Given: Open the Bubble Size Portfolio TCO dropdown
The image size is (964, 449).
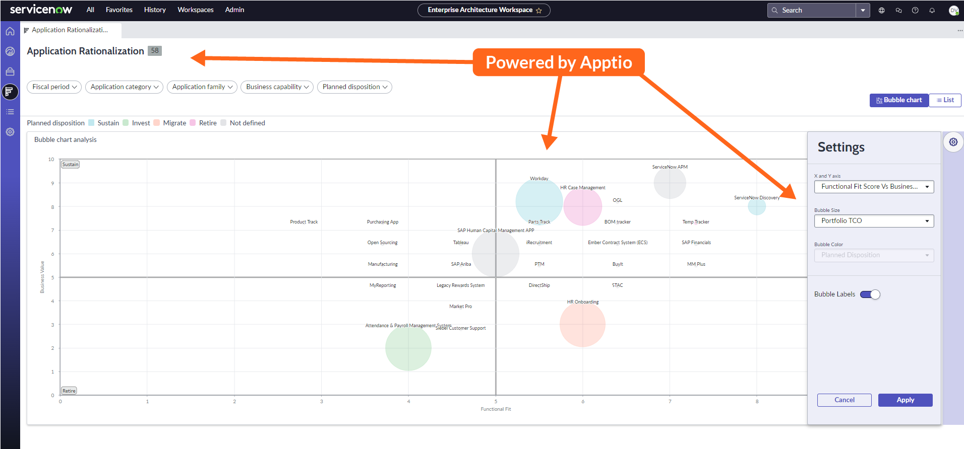Looking at the screenshot, I should pyautogui.click(x=874, y=221).
